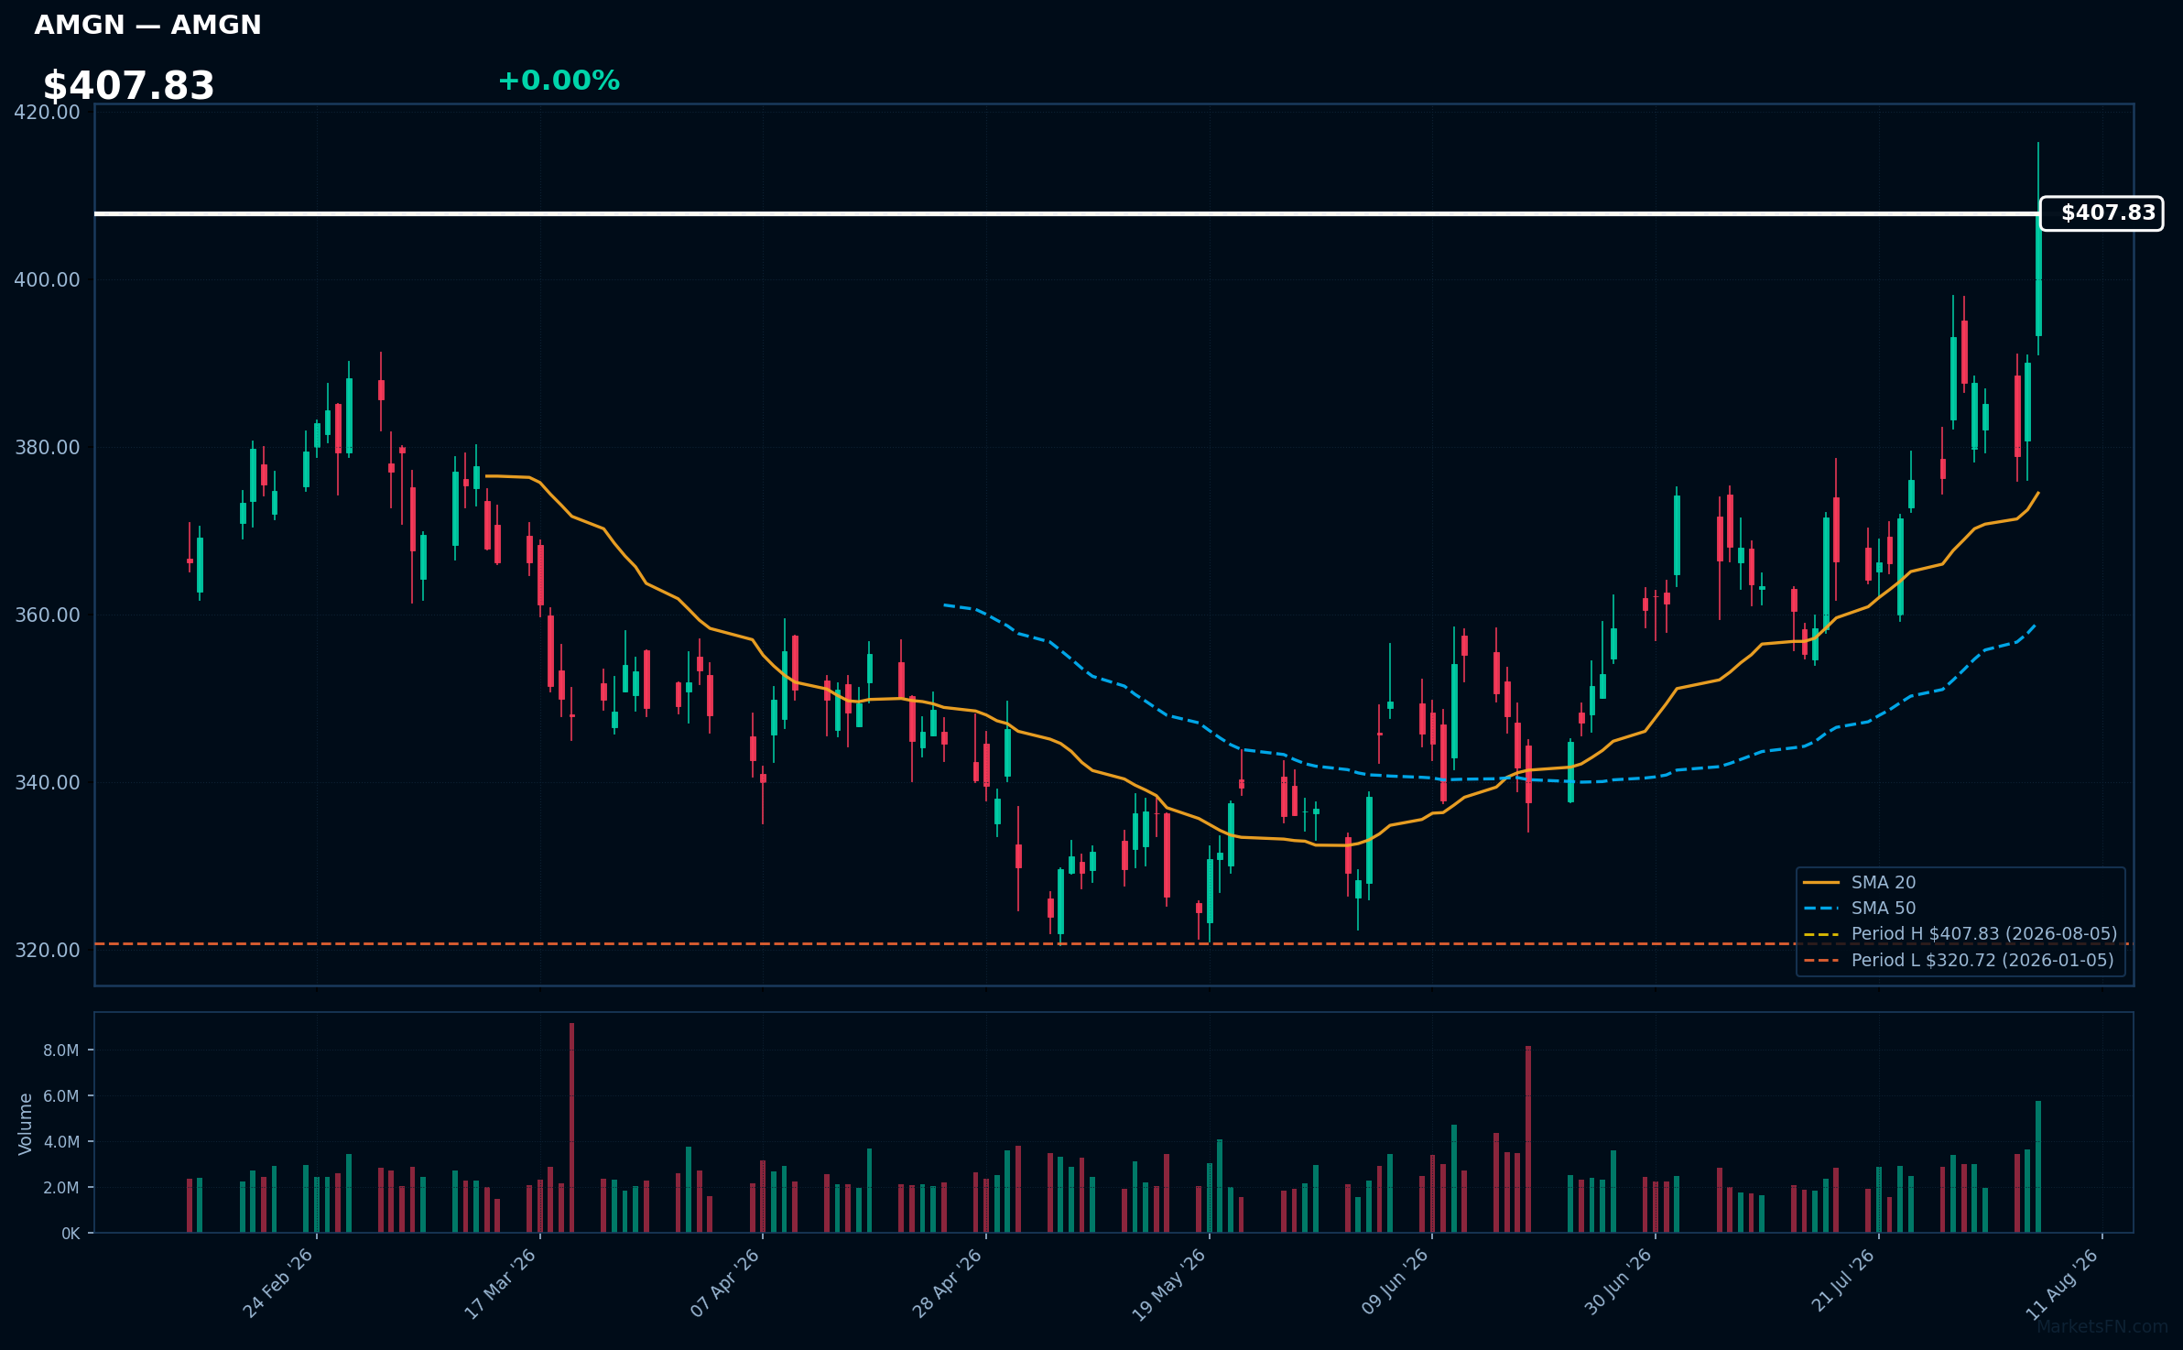Click the 28 Apr '26 date label
The height and width of the screenshot is (1350, 2183).
click(x=946, y=1283)
